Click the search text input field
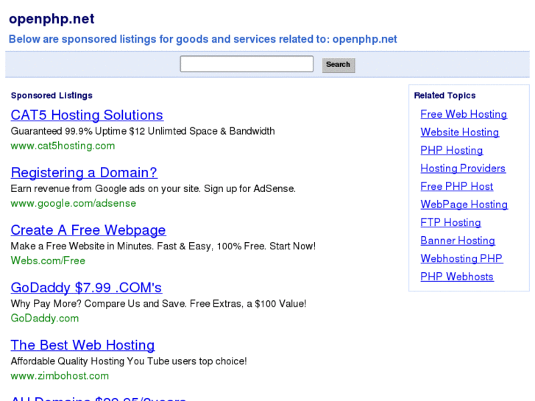The width and height of the screenshot is (535, 401). point(247,64)
